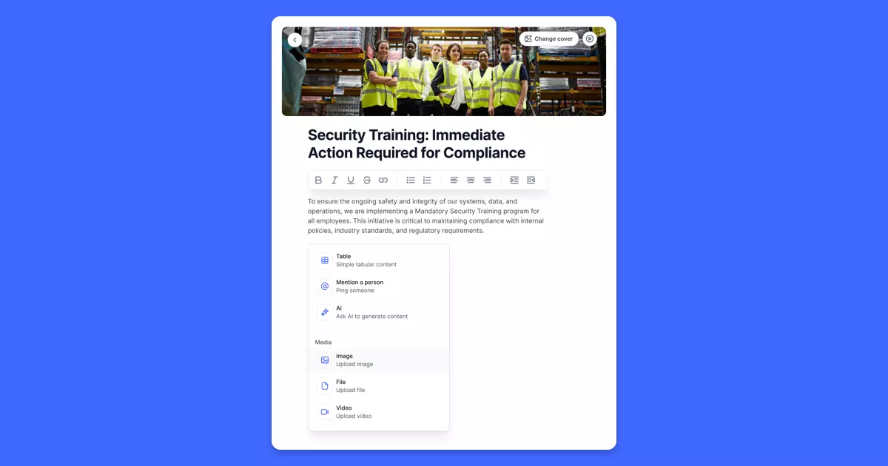Open preview with the play circle icon

coord(590,38)
